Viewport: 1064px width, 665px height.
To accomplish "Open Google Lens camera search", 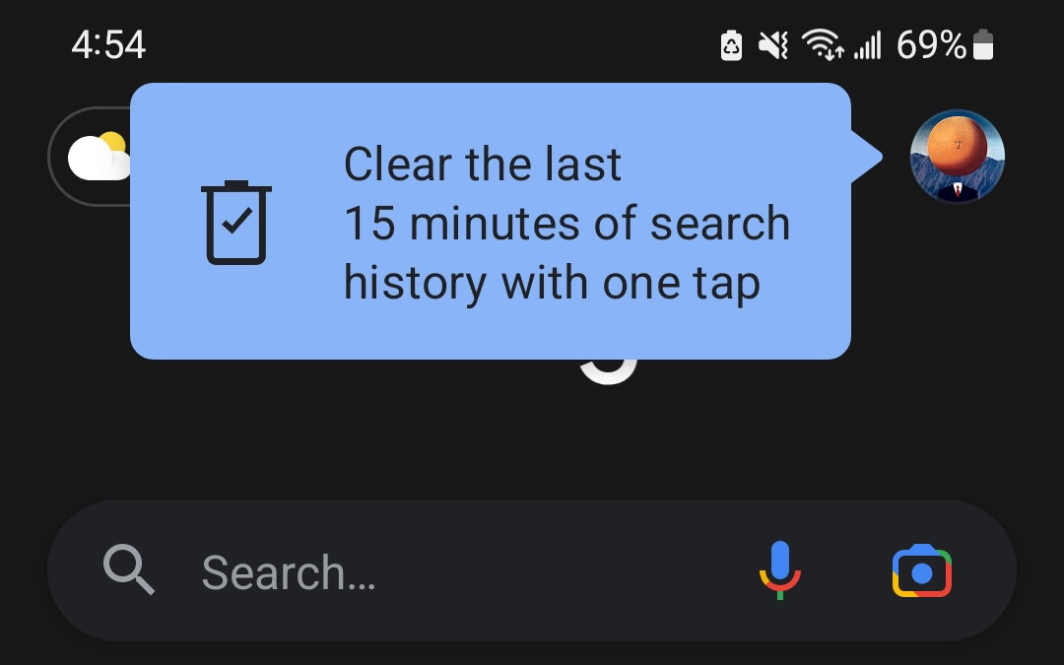I will pyautogui.click(x=921, y=570).
